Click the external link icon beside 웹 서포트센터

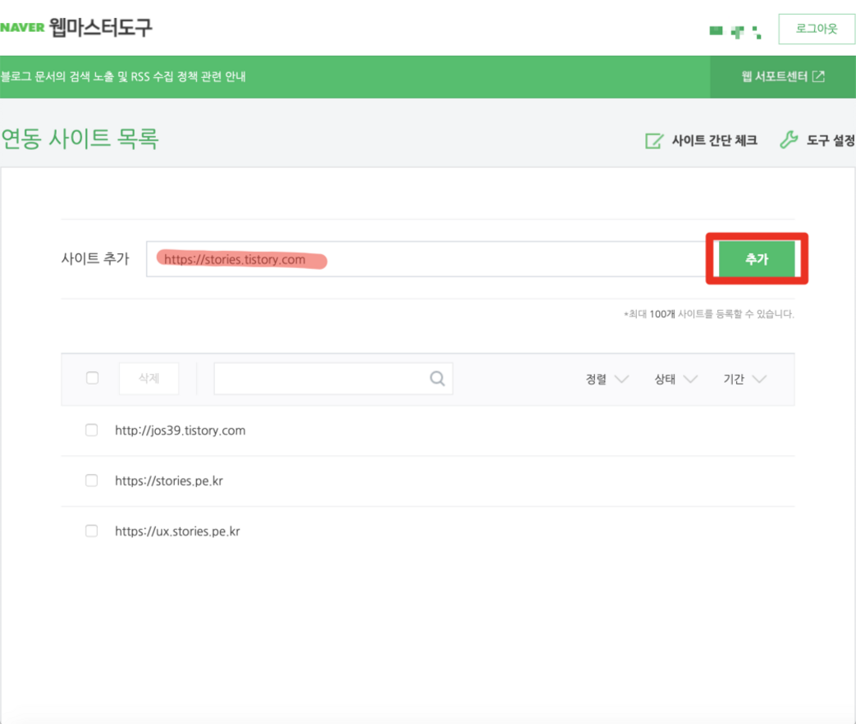click(x=818, y=76)
